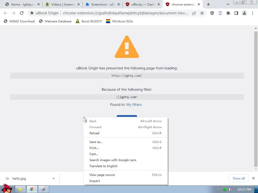Click the browser back arrow

pyautogui.click(x=6, y=13)
